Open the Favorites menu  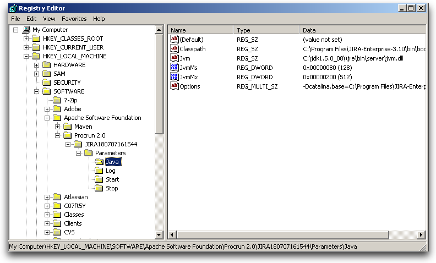[x=74, y=19]
